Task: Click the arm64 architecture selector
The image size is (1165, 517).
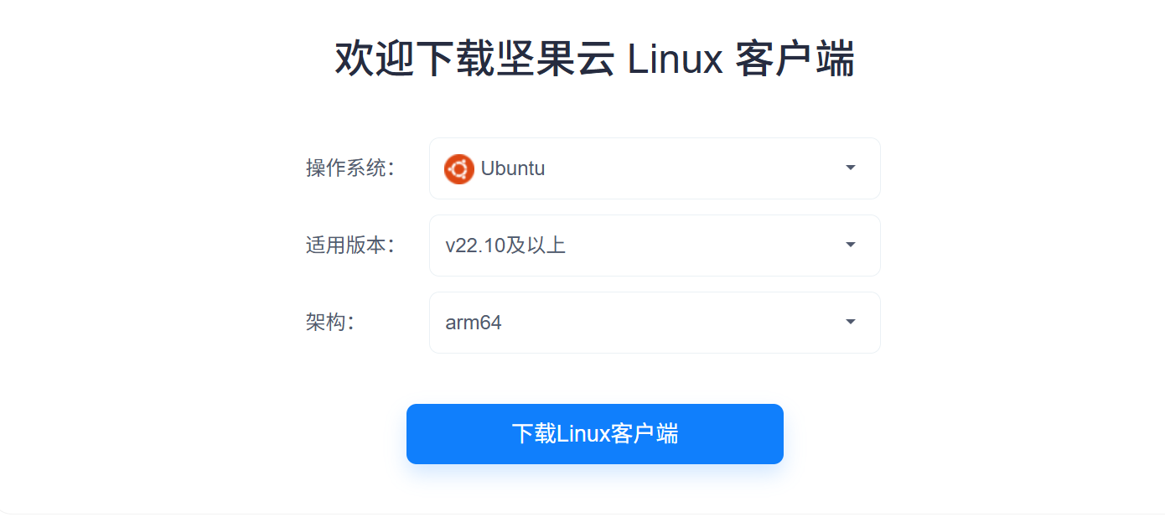Action: (654, 322)
